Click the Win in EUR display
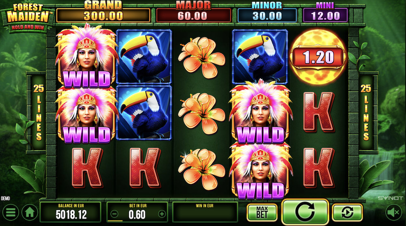The width and height of the screenshot is (406, 226). [x=205, y=212]
